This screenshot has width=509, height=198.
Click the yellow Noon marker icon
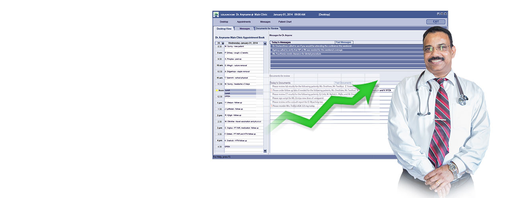pos(217,91)
